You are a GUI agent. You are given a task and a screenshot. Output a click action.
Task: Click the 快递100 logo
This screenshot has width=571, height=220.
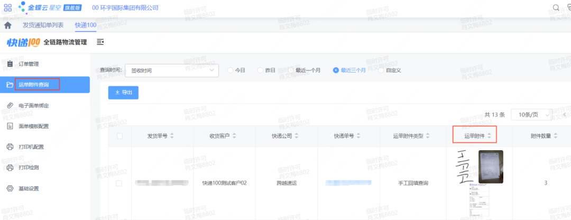tap(23, 42)
